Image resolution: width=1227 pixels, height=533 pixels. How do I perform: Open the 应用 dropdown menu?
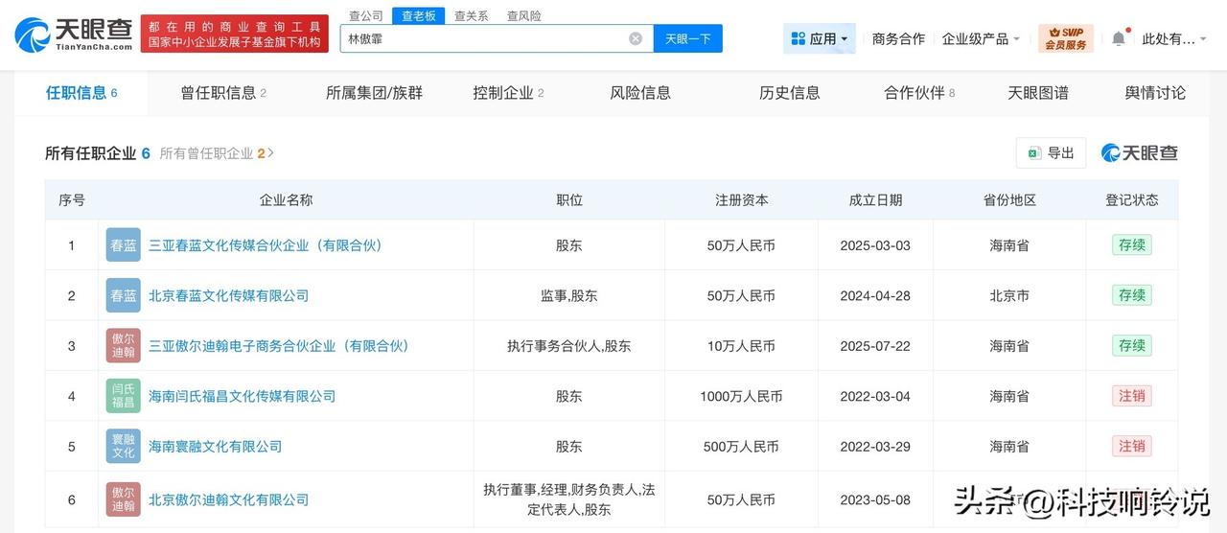click(820, 38)
